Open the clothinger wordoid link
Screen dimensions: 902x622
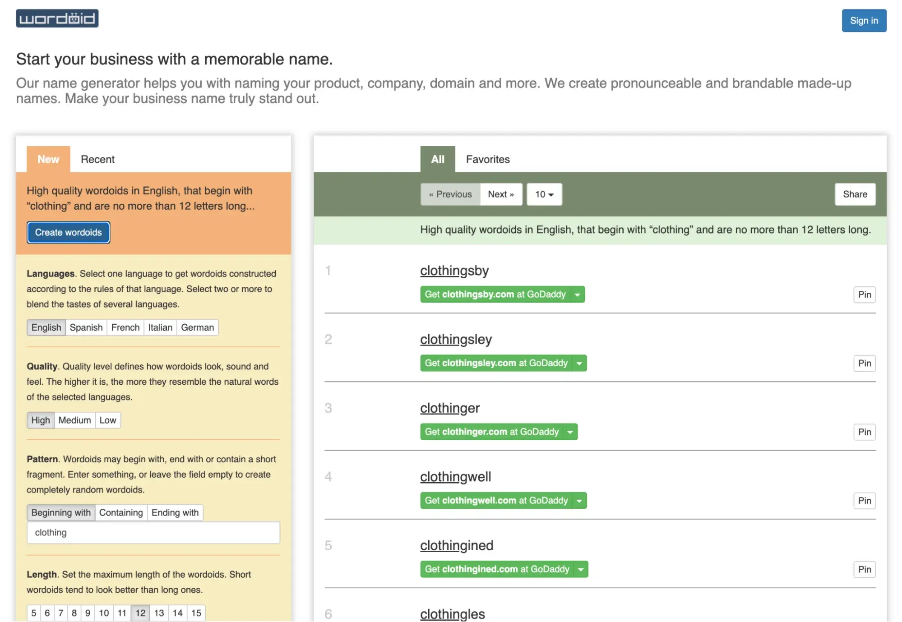pos(450,408)
